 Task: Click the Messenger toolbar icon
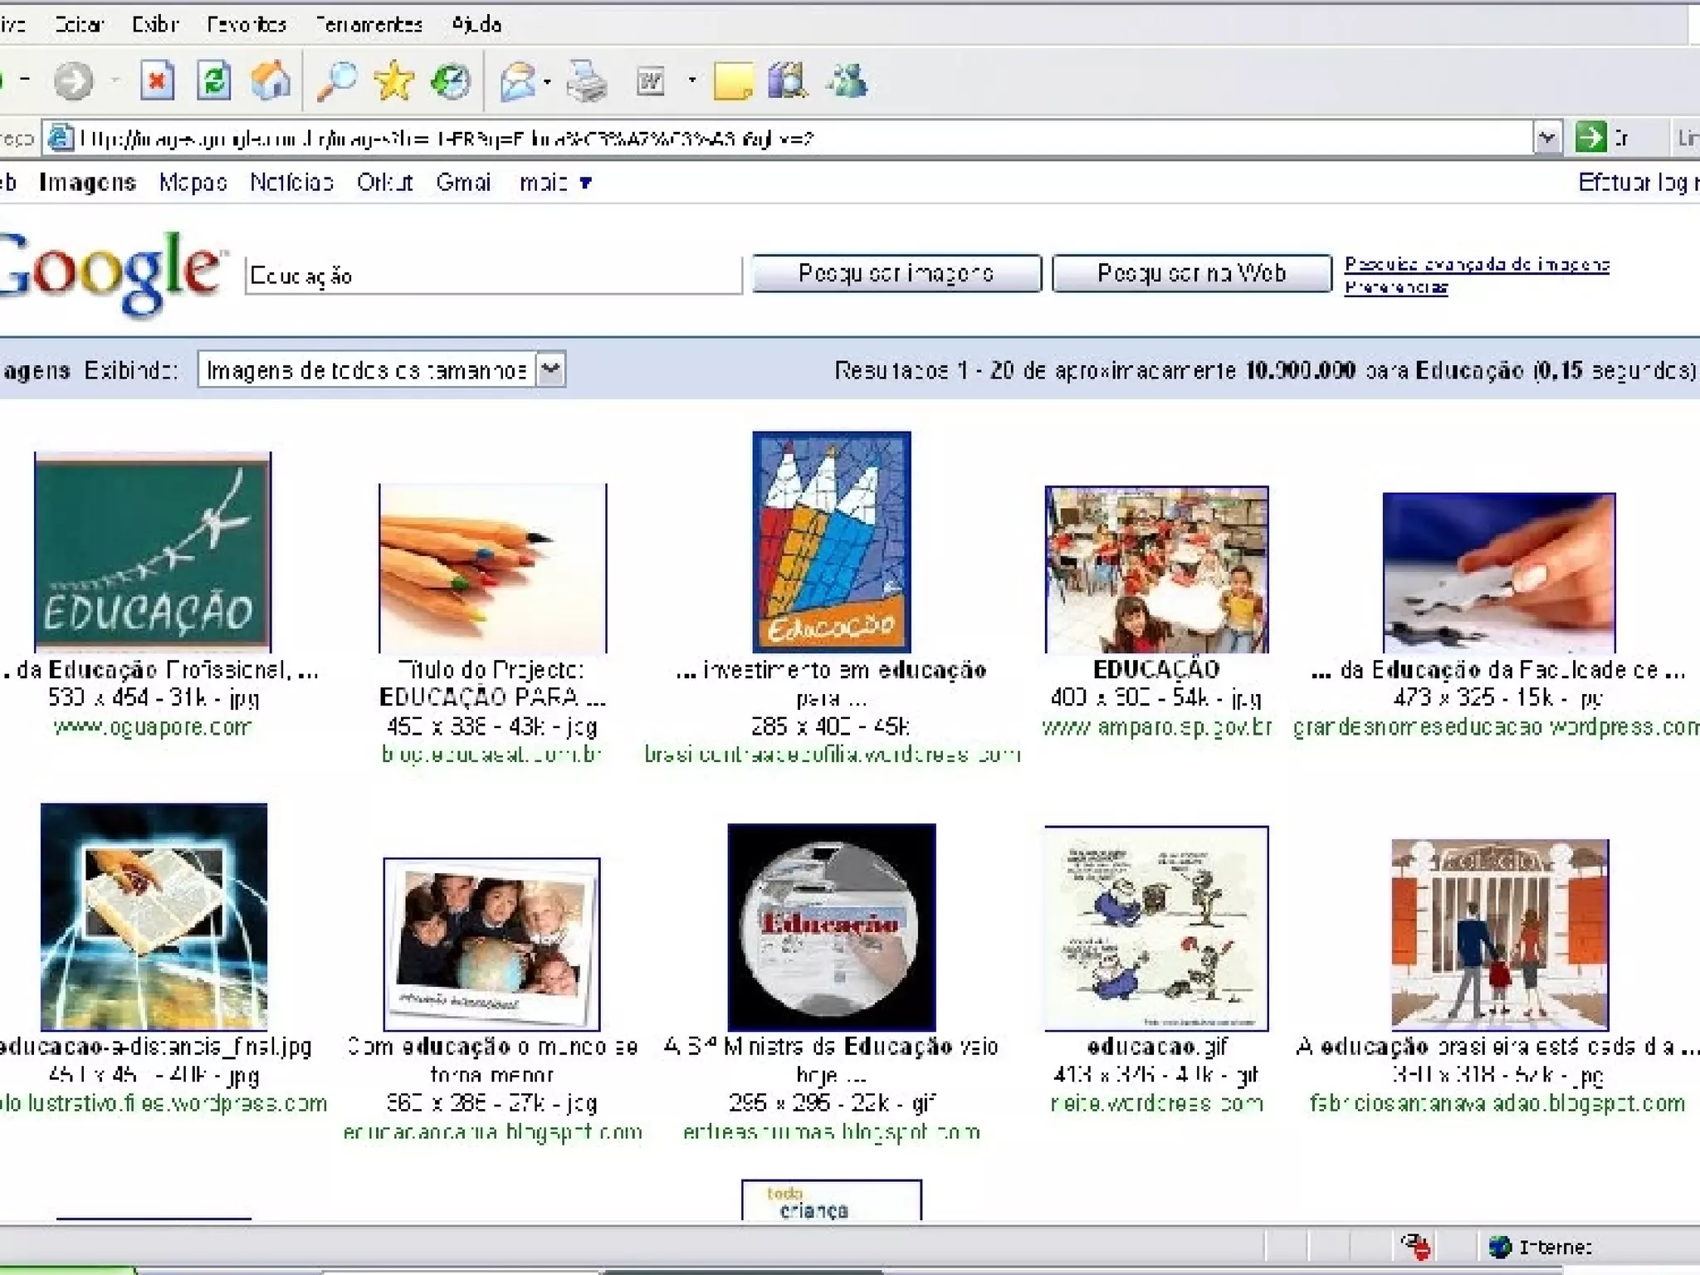coord(847,81)
